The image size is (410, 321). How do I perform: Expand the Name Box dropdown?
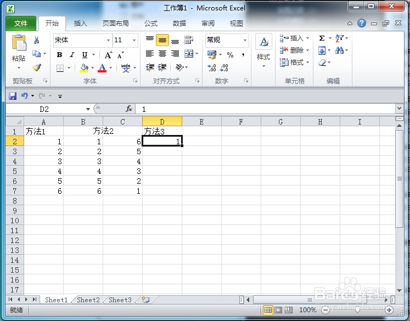click(88, 109)
